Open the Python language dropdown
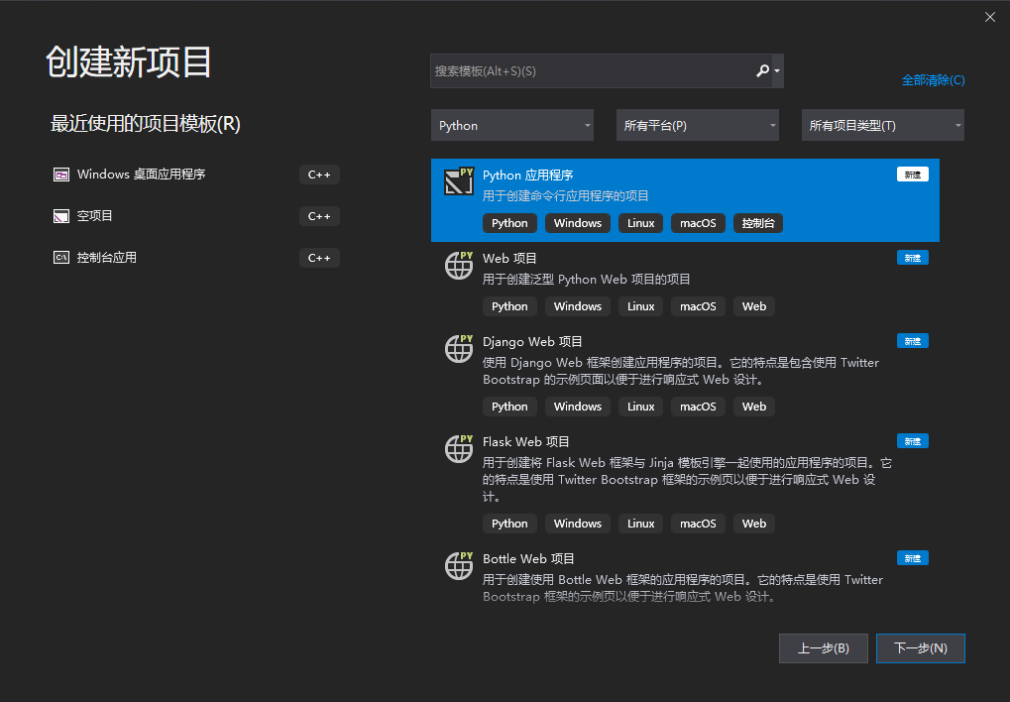Viewport: 1010px width, 702px height. coord(512,125)
